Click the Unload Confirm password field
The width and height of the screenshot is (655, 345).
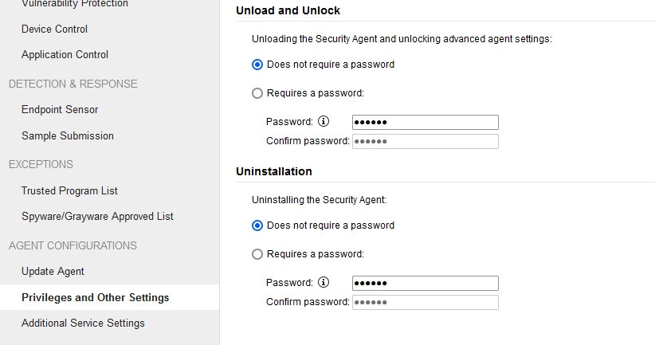pyautogui.click(x=426, y=141)
